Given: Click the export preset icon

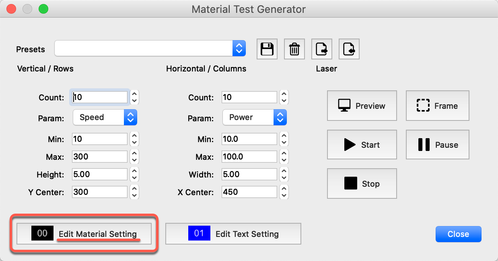Looking at the screenshot, I should pyautogui.click(x=322, y=49).
